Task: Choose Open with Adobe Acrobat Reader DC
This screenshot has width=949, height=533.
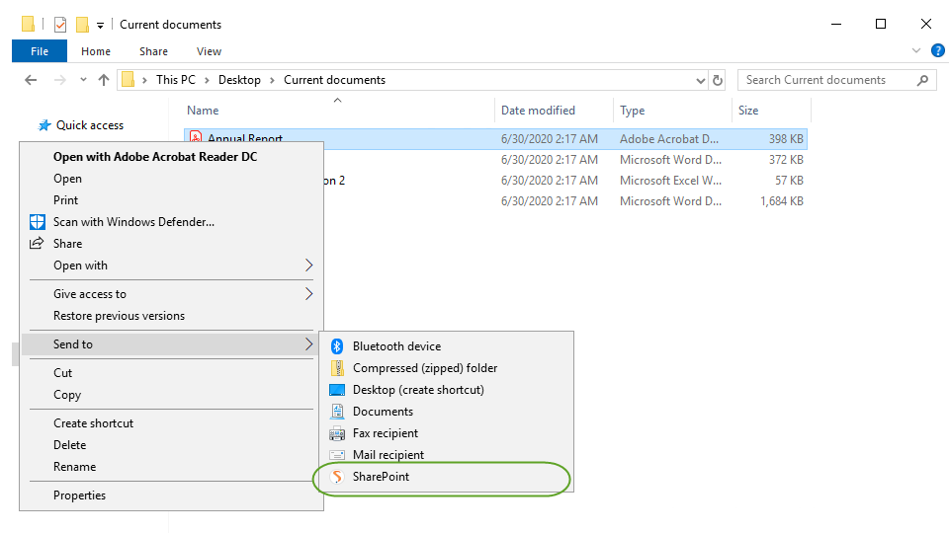Action: 172,157
